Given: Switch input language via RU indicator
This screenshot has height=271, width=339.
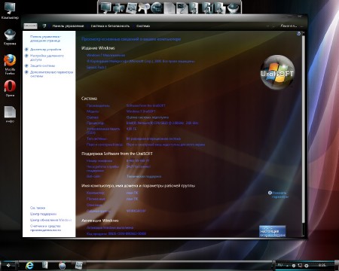Looking at the screenshot, I should click(280, 265).
